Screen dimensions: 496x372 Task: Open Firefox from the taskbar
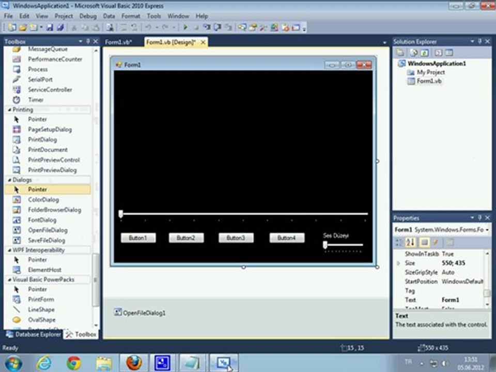(x=133, y=363)
